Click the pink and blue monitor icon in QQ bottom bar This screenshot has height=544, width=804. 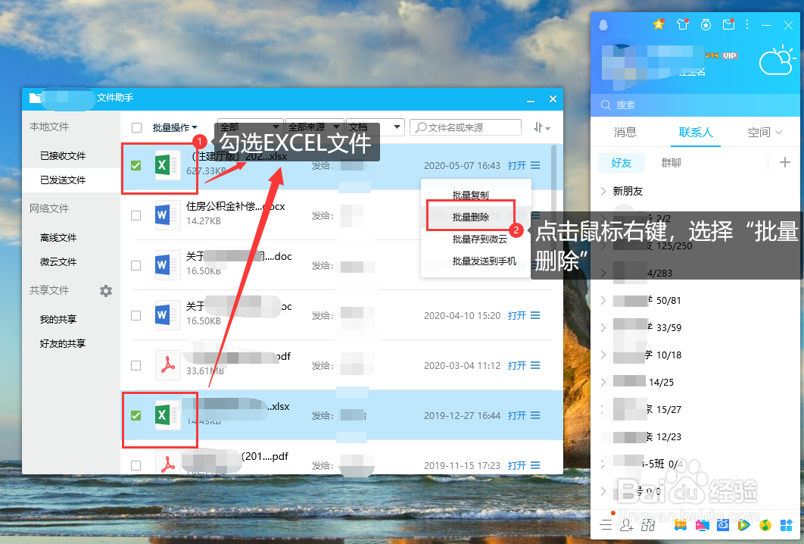[702, 525]
